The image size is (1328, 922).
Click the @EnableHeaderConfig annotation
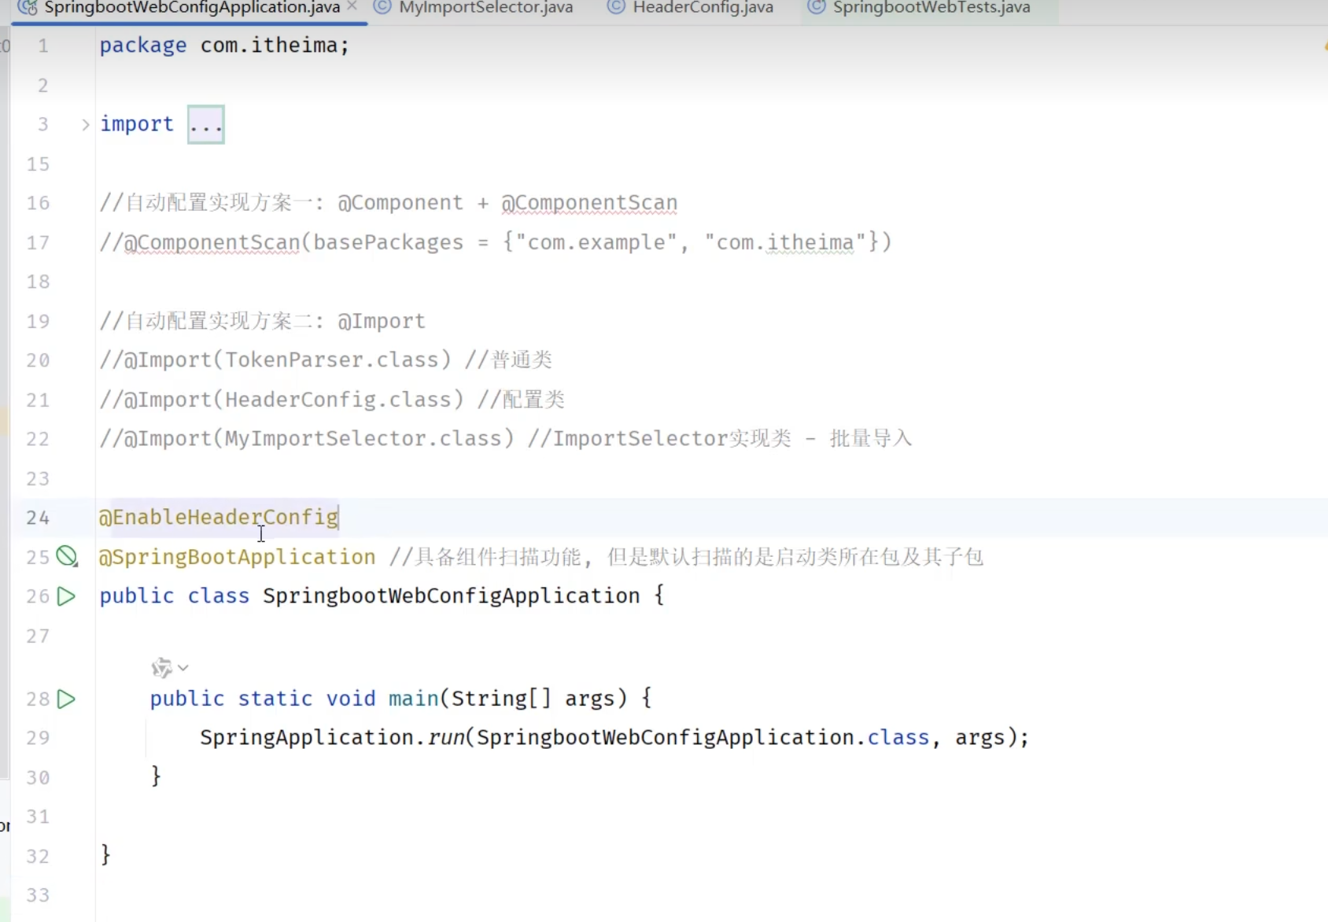[219, 517]
